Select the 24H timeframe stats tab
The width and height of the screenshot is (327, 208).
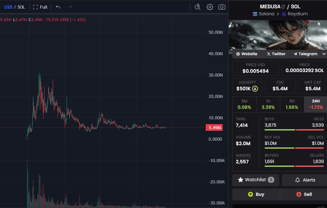point(316,104)
